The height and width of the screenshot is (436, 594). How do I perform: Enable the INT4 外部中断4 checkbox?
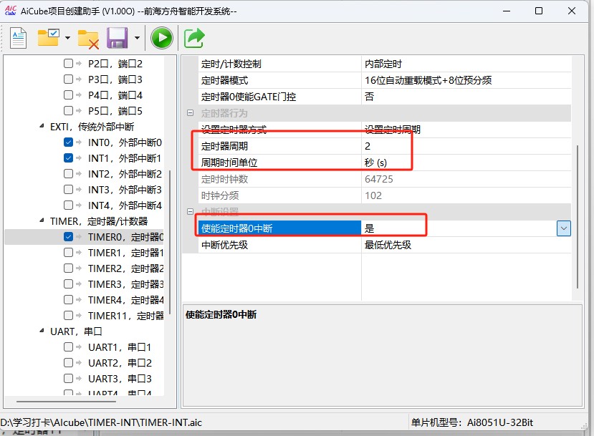(x=68, y=205)
